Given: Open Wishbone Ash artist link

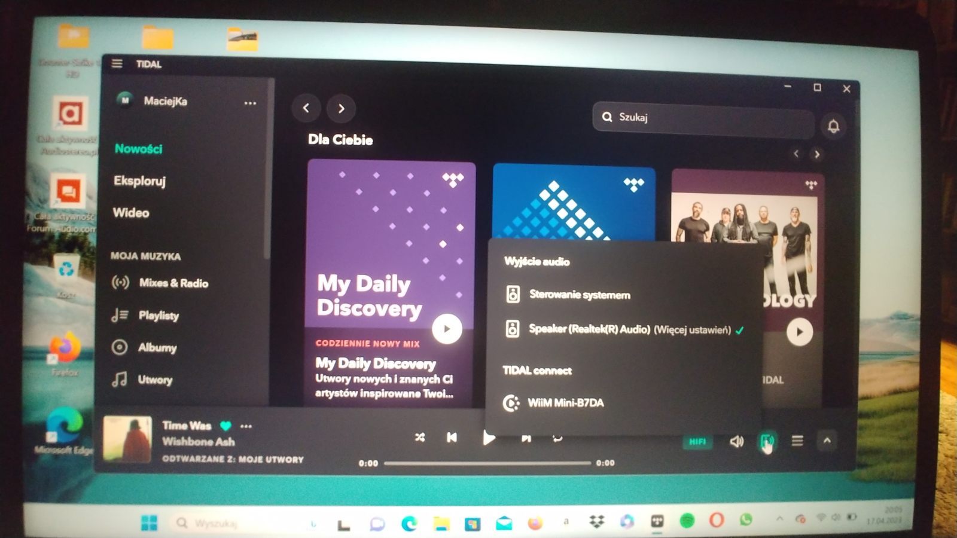Looking at the screenshot, I should tap(199, 442).
